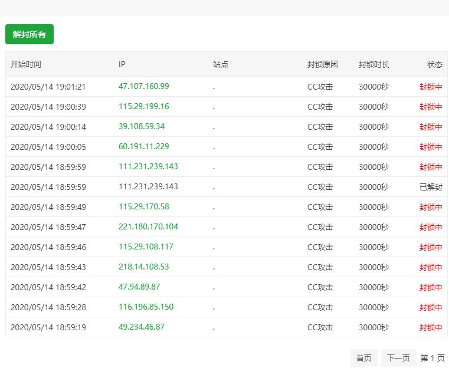This screenshot has width=449, height=368.
Task: Select IP 218.14.108.53
Action: pyautogui.click(x=144, y=267)
